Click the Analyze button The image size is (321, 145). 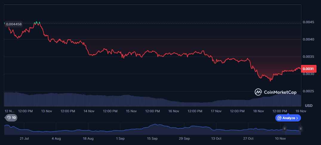288,118
